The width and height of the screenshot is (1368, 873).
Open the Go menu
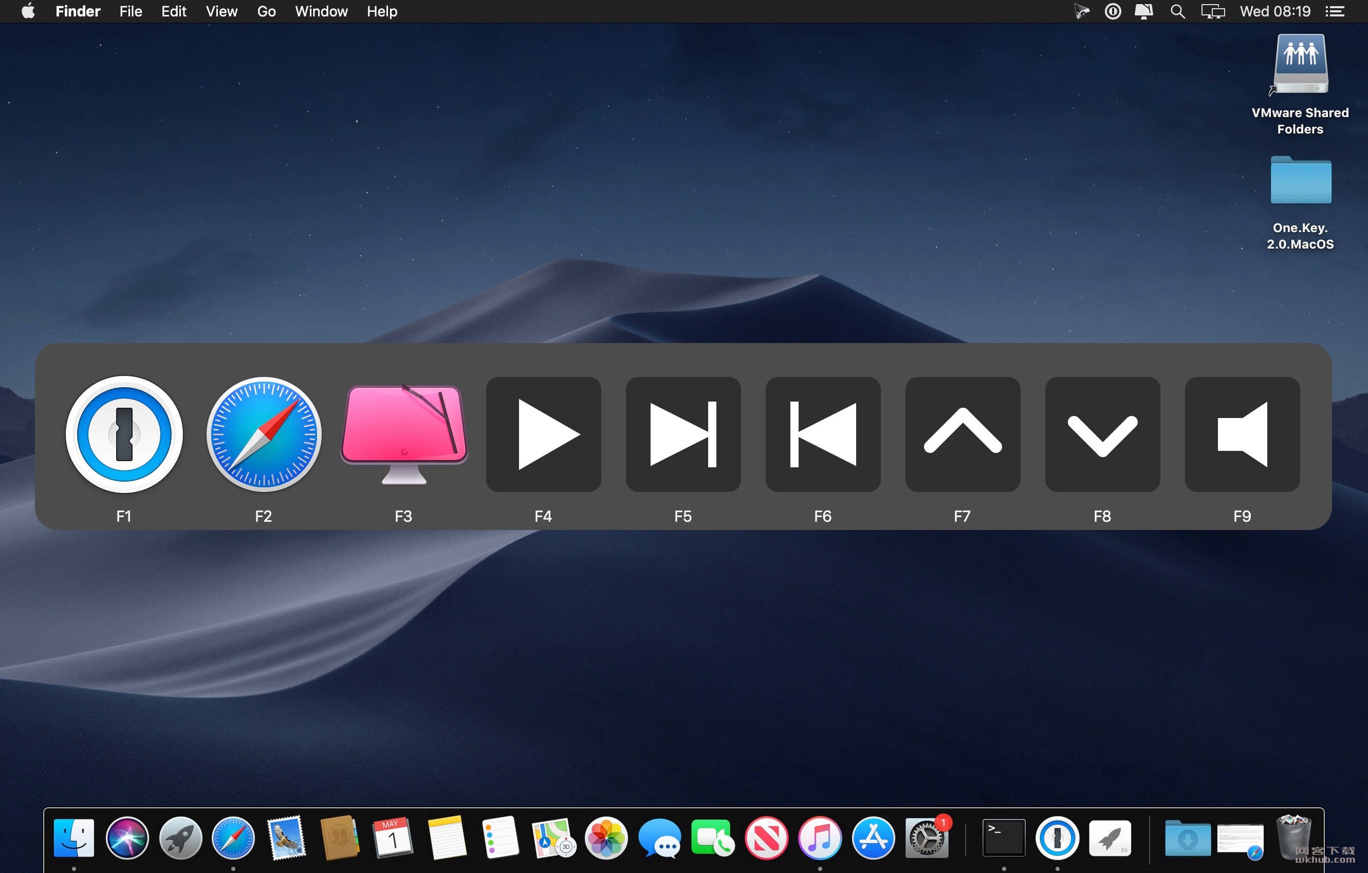point(266,11)
